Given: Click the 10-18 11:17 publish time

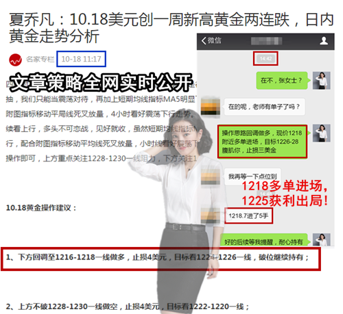Looking at the screenshot, I should point(81,59).
